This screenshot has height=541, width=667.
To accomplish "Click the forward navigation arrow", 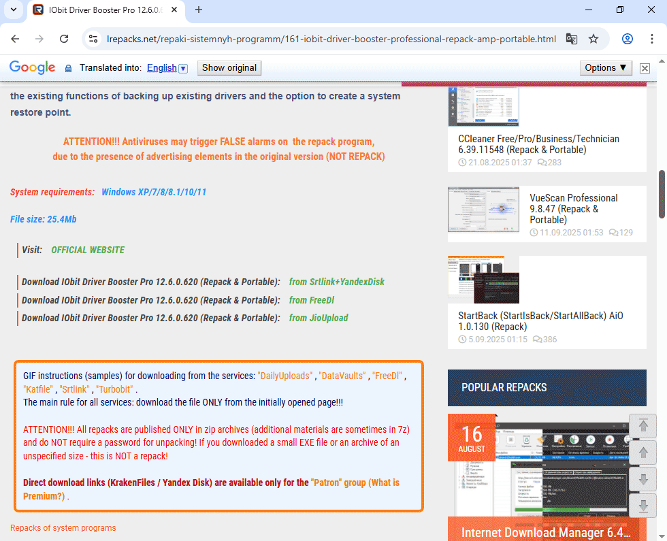I will click(x=39, y=39).
